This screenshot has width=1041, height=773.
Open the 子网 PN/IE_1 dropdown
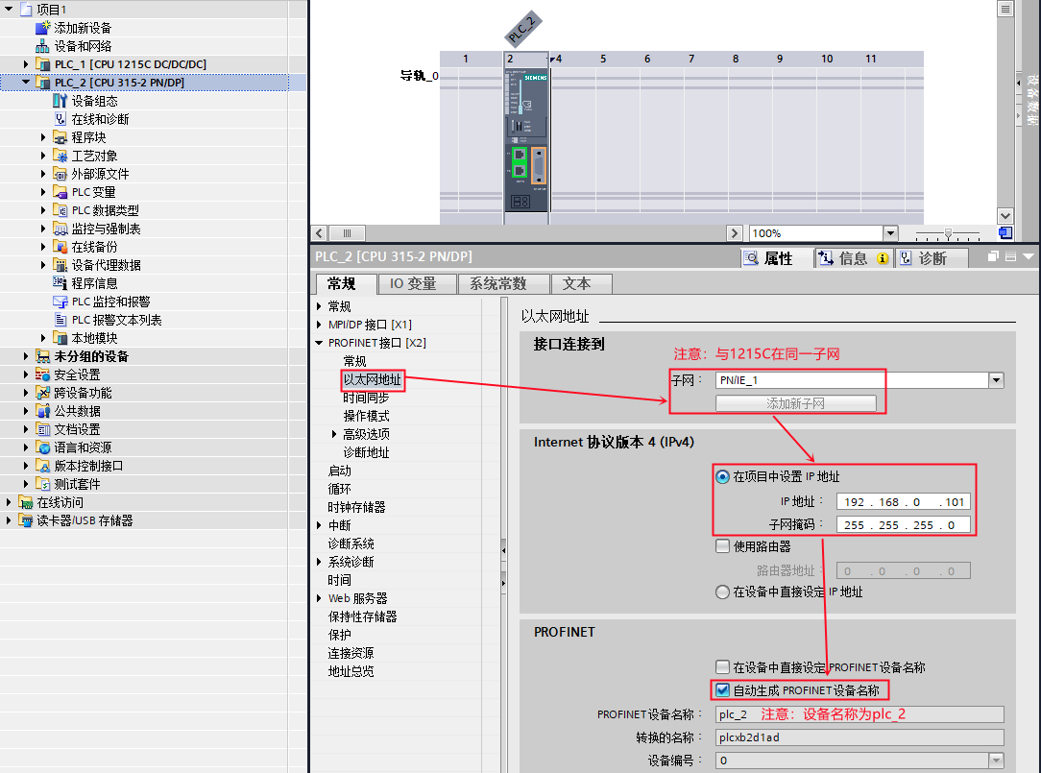click(x=996, y=380)
